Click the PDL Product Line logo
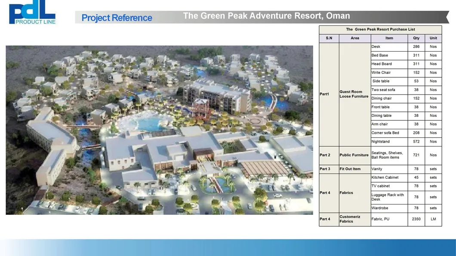456x256 pixels. point(32,13)
